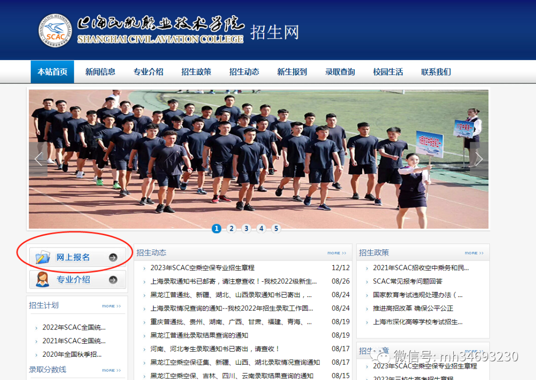Select carousel page indicator 3
This screenshot has height=380, width=536.
pos(246,228)
